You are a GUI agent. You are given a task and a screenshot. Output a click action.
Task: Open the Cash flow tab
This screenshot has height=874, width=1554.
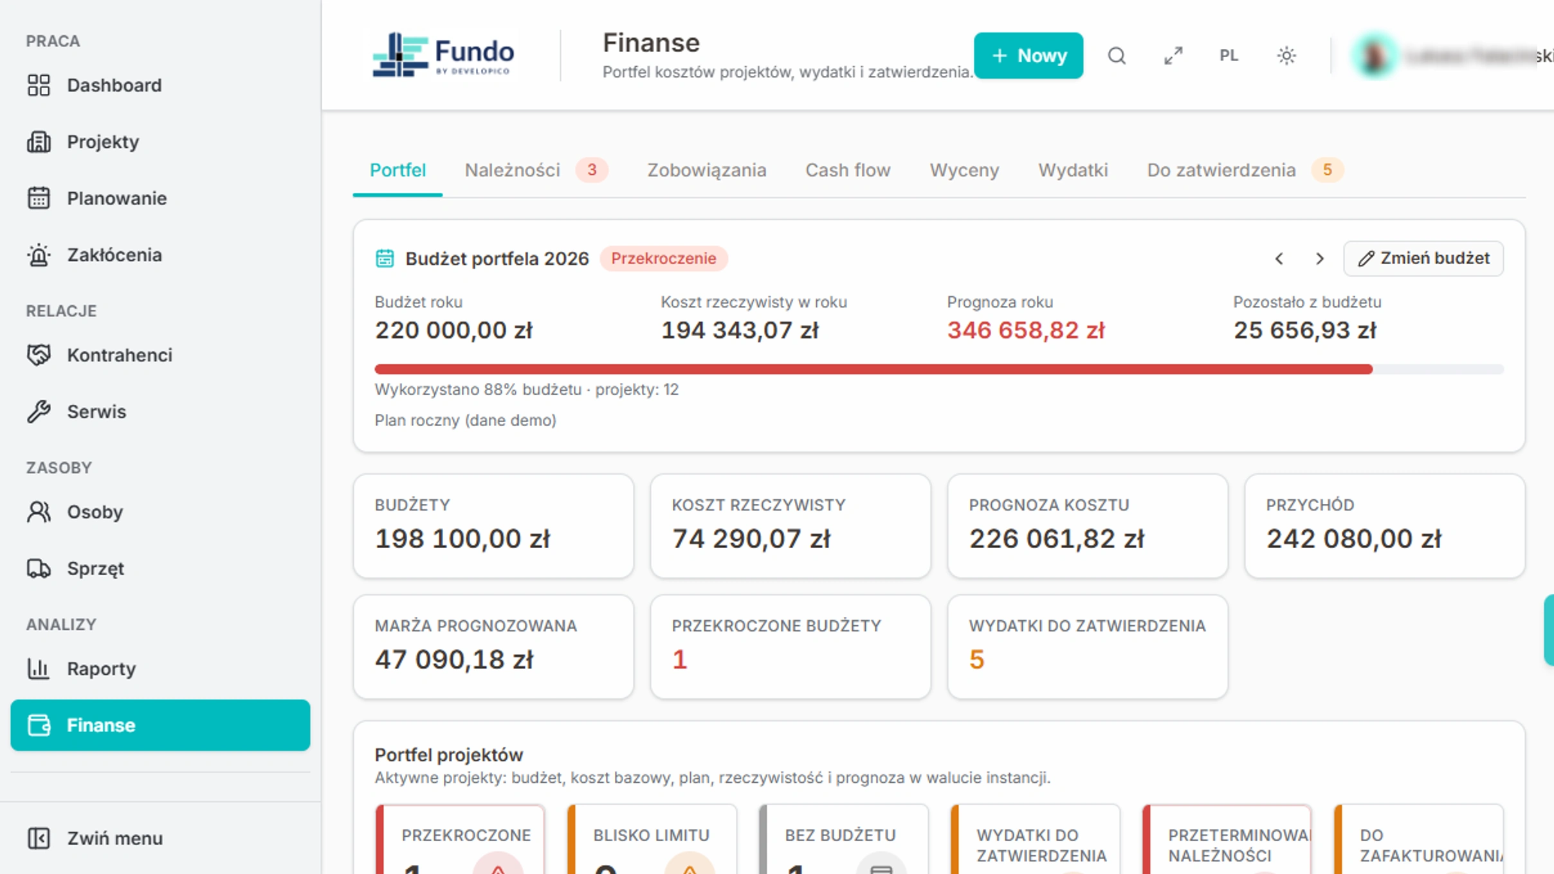pyautogui.click(x=848, y=170)
